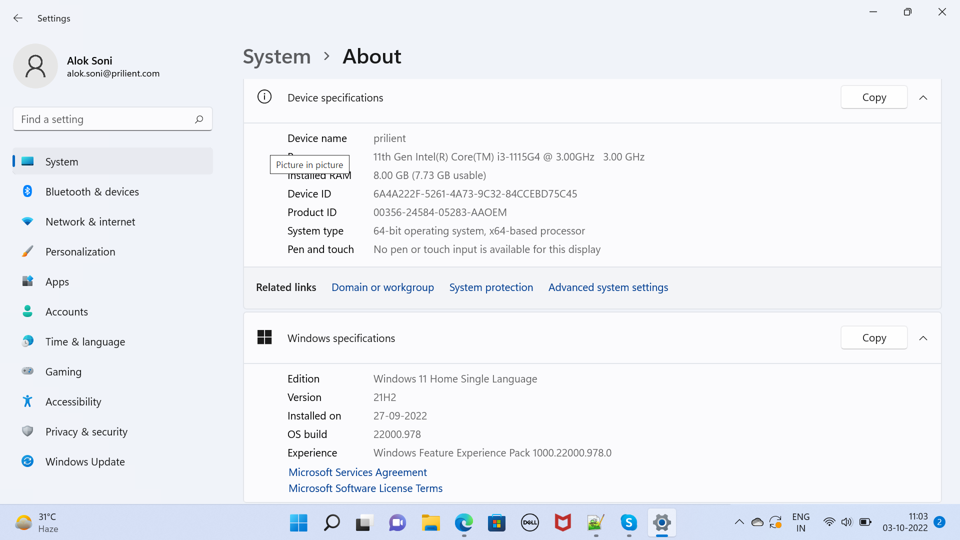Collapse the Device specifications section
The width and height of the screenshot is (960, 540).
(923, 97)
